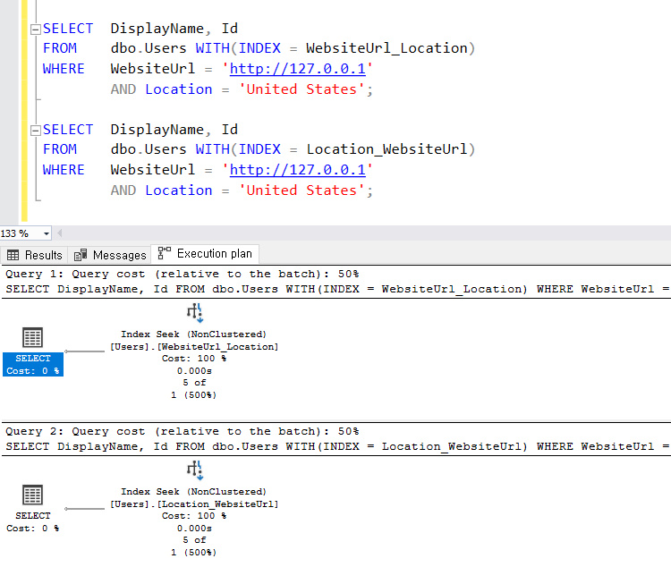Switch to the Messages tab
This screenshot has height=584, width=671.
pos(110,255)
